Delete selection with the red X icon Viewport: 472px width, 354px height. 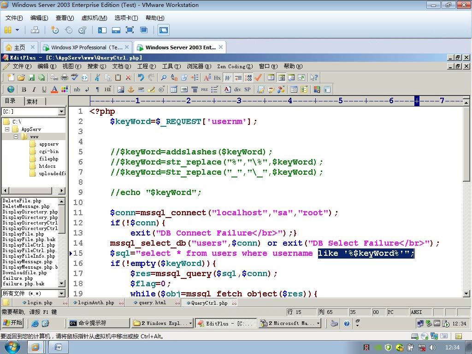point(128,77)
